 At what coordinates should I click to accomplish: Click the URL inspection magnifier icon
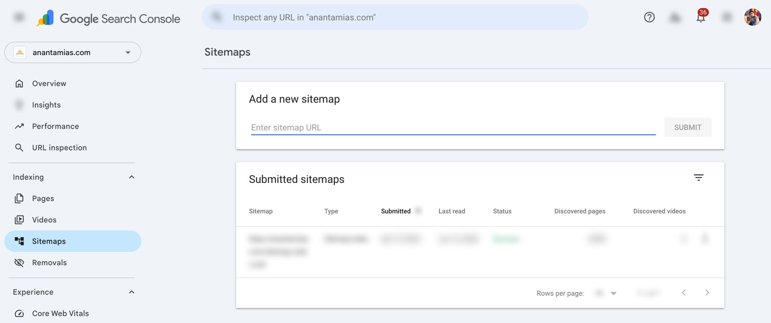tap(19, 147)
